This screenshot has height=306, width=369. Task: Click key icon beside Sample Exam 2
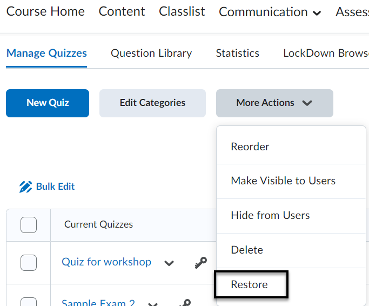click(x=185, y=303)
